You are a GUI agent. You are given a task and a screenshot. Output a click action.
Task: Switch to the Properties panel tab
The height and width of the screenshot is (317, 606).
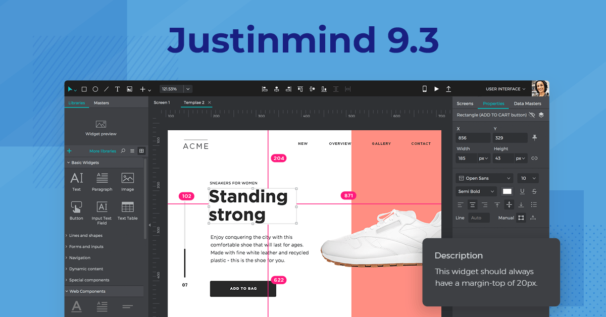point(493,103)
